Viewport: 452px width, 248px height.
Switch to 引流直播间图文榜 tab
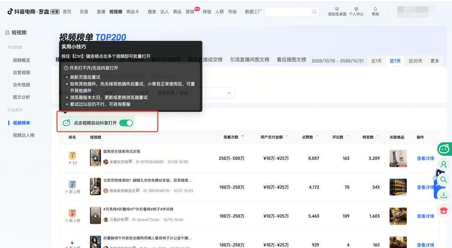(x=250, y=60)
